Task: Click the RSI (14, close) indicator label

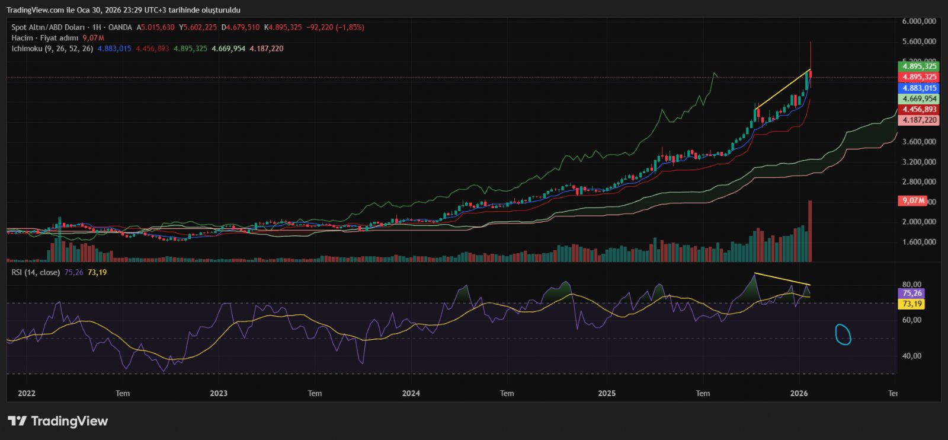Action: pos(36,272)
